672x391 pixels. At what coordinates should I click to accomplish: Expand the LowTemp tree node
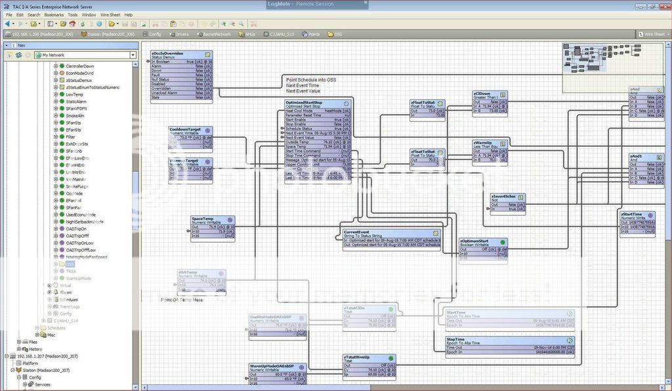[x=56, y=94]
